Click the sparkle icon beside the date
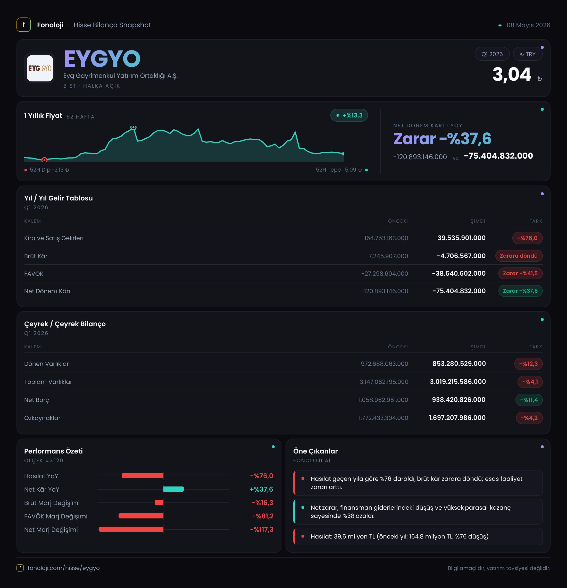This screenshot has width=567, height=588. (500, 25)
